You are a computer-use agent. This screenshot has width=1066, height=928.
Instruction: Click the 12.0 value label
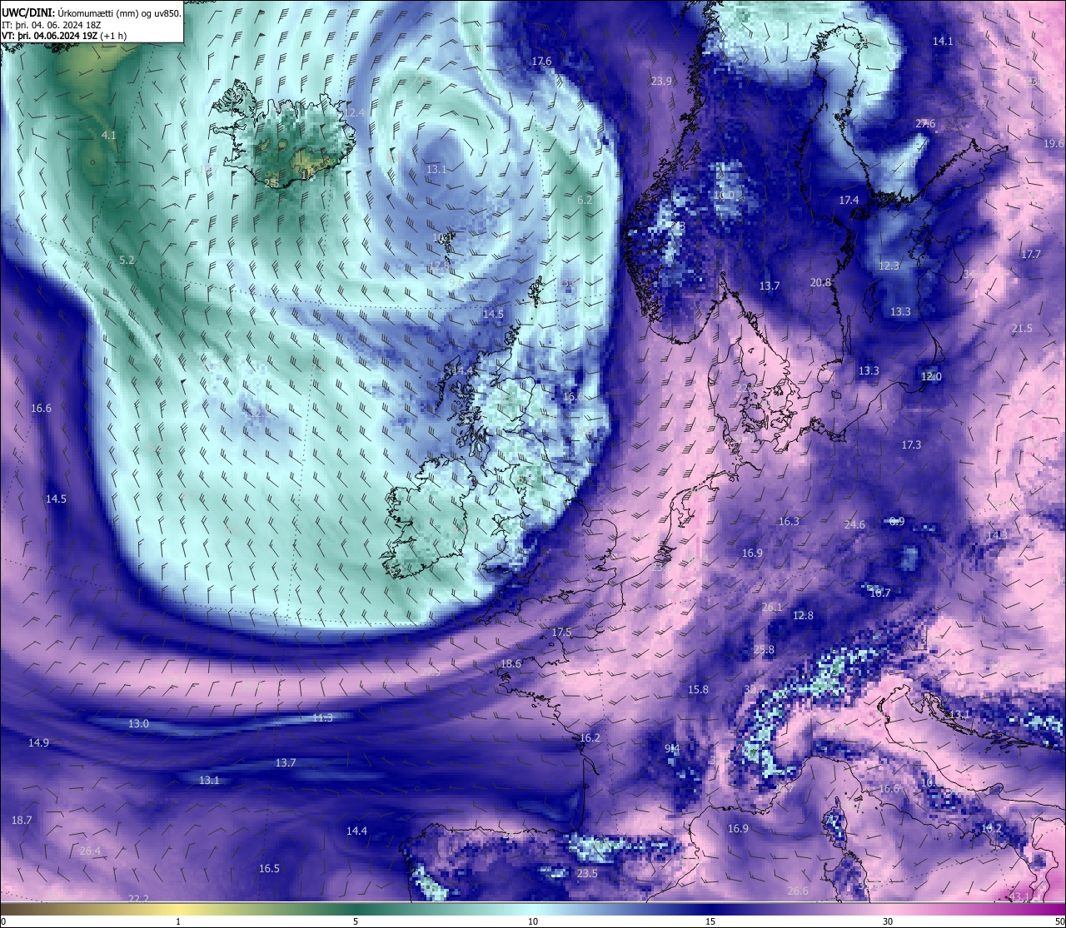(x=931, y=376)
